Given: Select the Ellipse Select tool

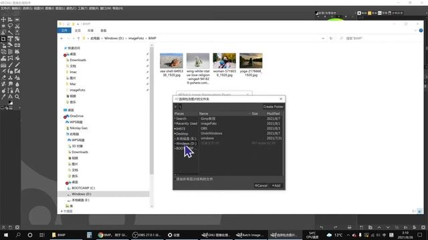Looking at the screenshot, I should pos(3,26).
